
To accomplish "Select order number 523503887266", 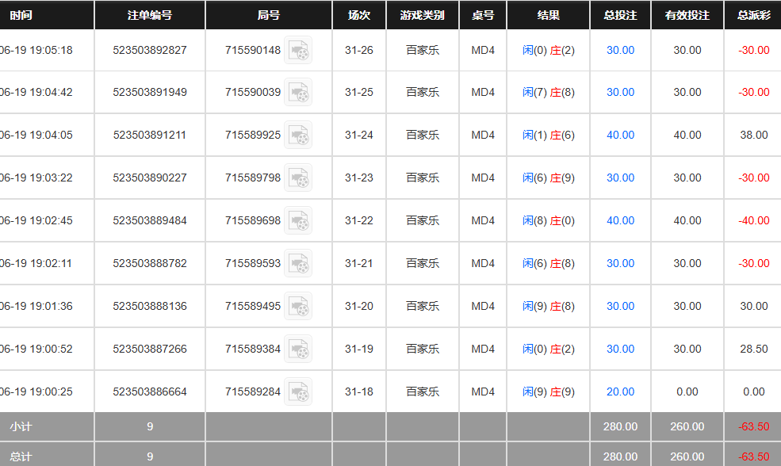I will pos(150,349).
